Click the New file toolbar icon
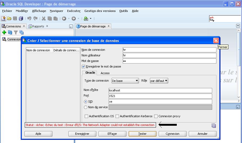 click(x=3, y=19)
